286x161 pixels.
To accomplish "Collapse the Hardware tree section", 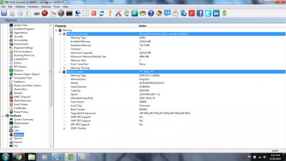I will 3,116.
